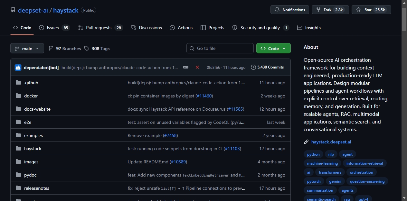The image size is (407, 201).
Task: Click the Star icon
Action: click(358, 10)
